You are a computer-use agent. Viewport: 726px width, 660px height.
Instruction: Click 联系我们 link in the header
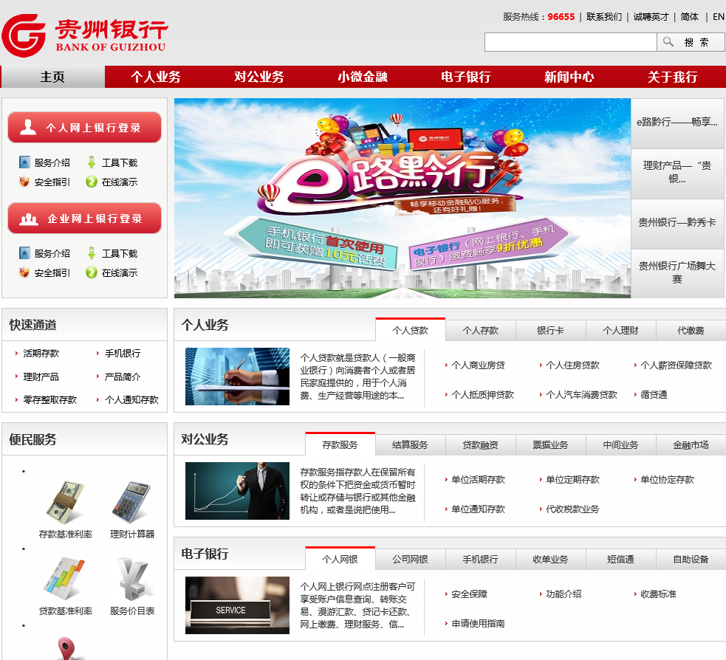pos(604,17)
